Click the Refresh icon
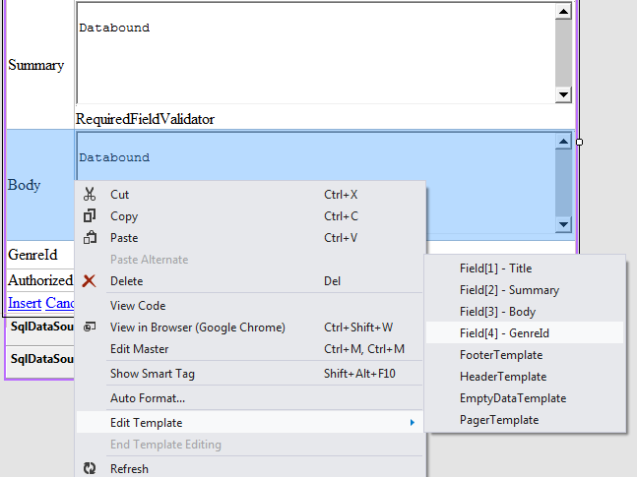637x477 pixels. (x=90, y=469)
